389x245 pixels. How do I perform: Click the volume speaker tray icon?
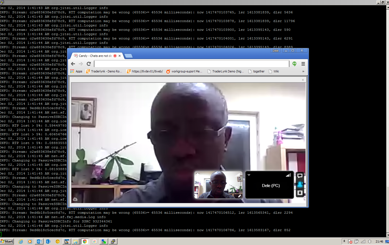pos(370,241)
